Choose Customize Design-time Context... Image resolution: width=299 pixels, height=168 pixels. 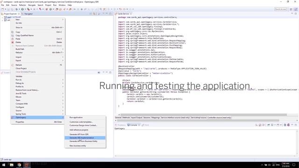coord(85,126)
